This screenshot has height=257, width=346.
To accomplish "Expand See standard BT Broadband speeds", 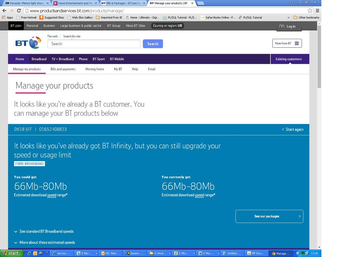I will [x=44, y=231].
